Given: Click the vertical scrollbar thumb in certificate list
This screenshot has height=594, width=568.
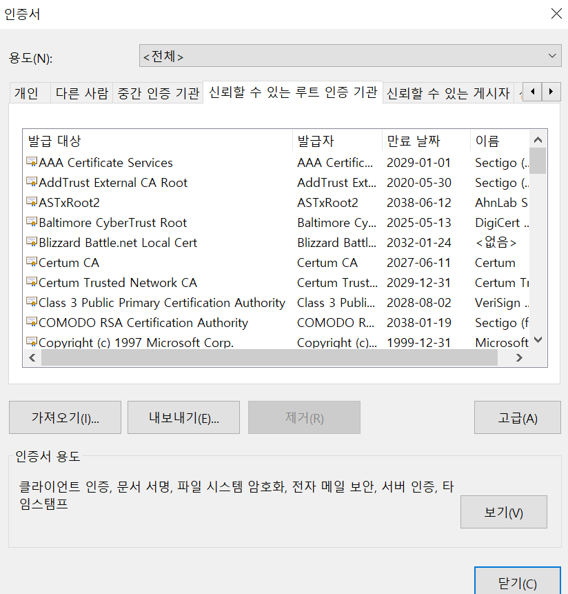Looking at the screenshot, I should [x=538, y=161].
